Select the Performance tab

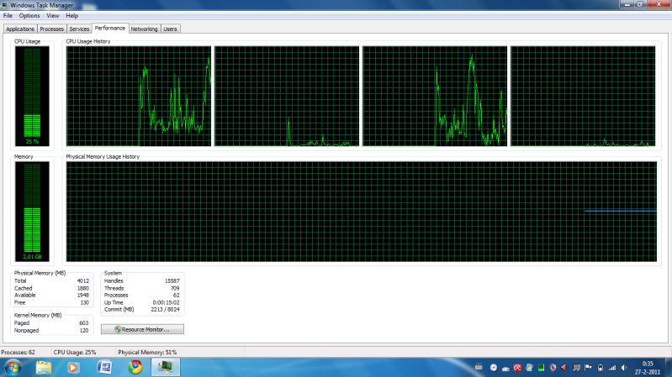(x=110, y=28)
